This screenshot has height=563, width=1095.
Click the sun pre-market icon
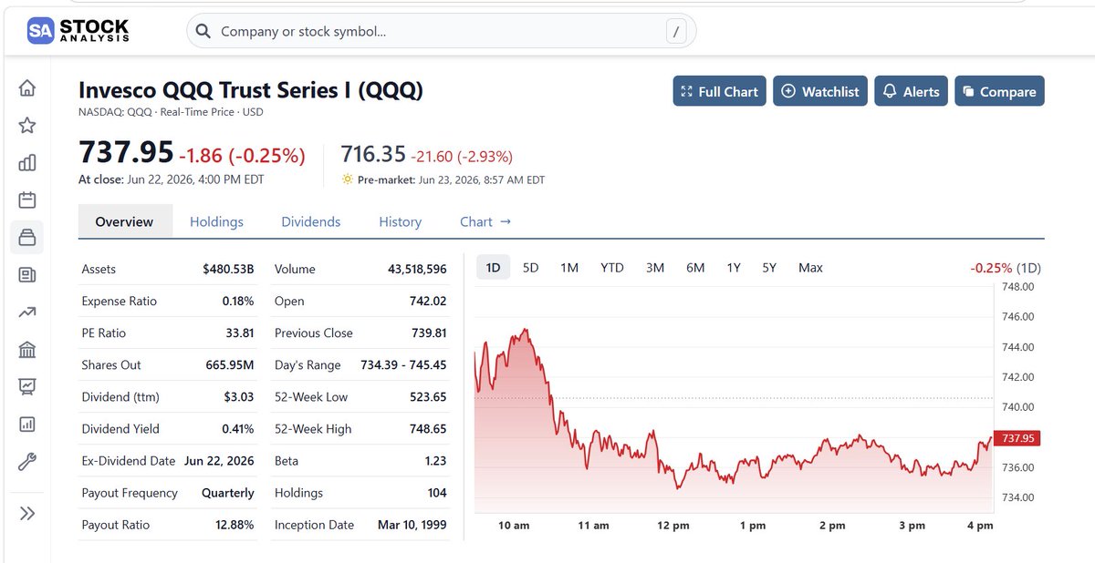point(347,179)
